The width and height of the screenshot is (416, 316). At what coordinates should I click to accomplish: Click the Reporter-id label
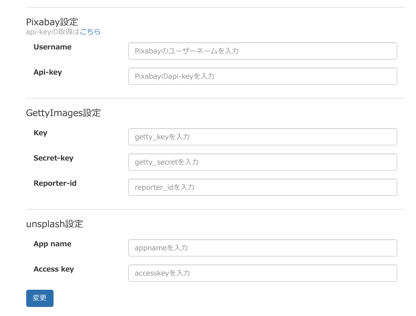pyautogui.click(x=55, y=183)
